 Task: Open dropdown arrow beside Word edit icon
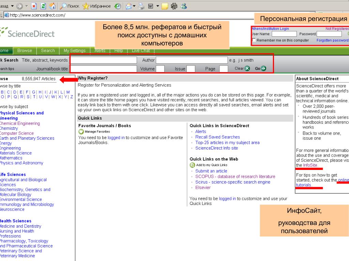[157, 6]
